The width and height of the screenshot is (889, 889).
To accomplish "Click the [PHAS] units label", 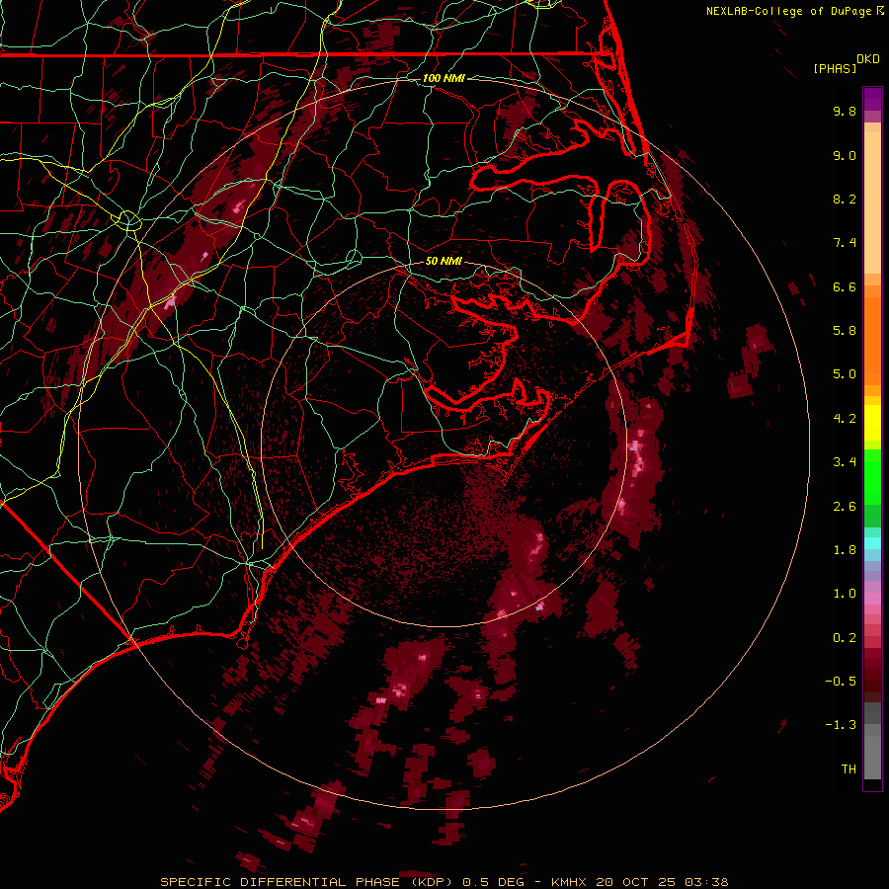I will pyautogui.click(x=835, y=69).
